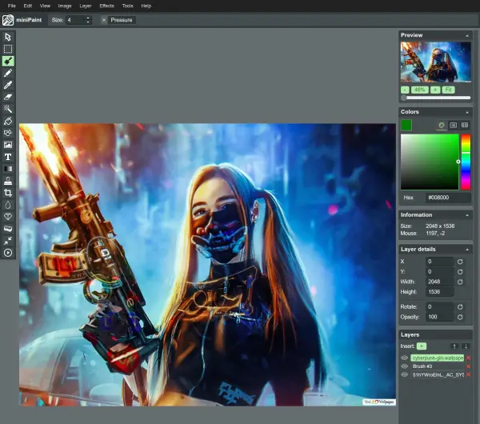
Task: Click the Hex color input field
Action: point(448,198)
